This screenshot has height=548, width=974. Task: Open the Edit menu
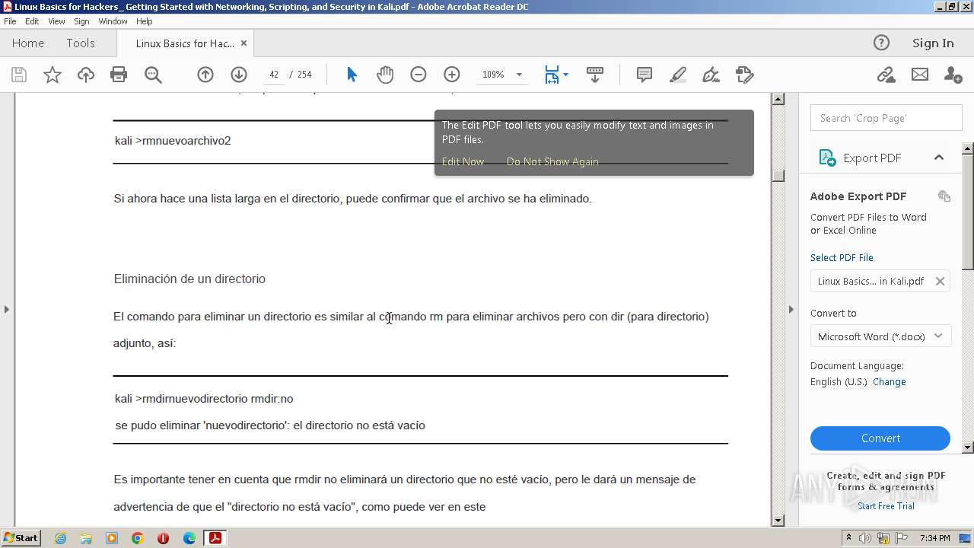point(32,21)
